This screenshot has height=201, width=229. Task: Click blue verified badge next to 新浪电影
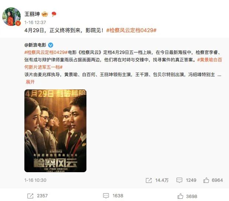coord(51,45)
